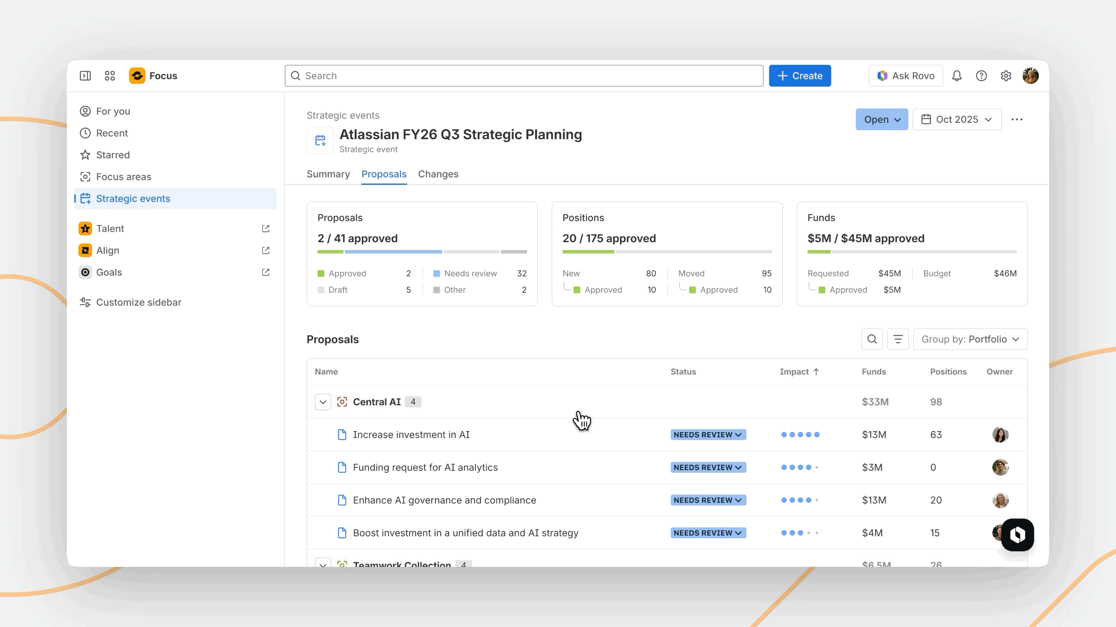
Task: Change status of Increase investment in AI
Action: [x=708, y=435]
